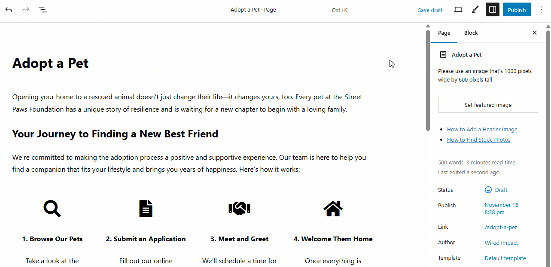Click the page icon beside Adopt a Pet
Screen dimensions: 551x267
click(443, 55)
